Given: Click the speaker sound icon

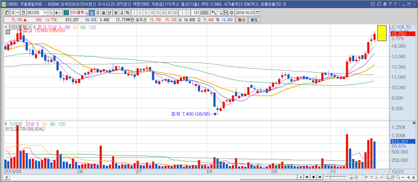Looking at the screenshot, I should tap(57, 13).
